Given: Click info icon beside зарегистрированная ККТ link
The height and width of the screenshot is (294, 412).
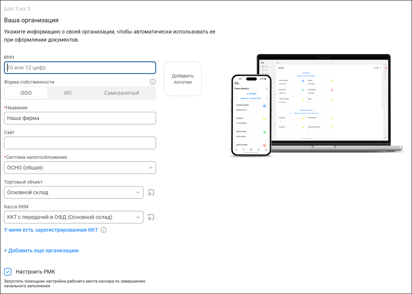Looking at the screenshot, I should [x=104, y=230].
